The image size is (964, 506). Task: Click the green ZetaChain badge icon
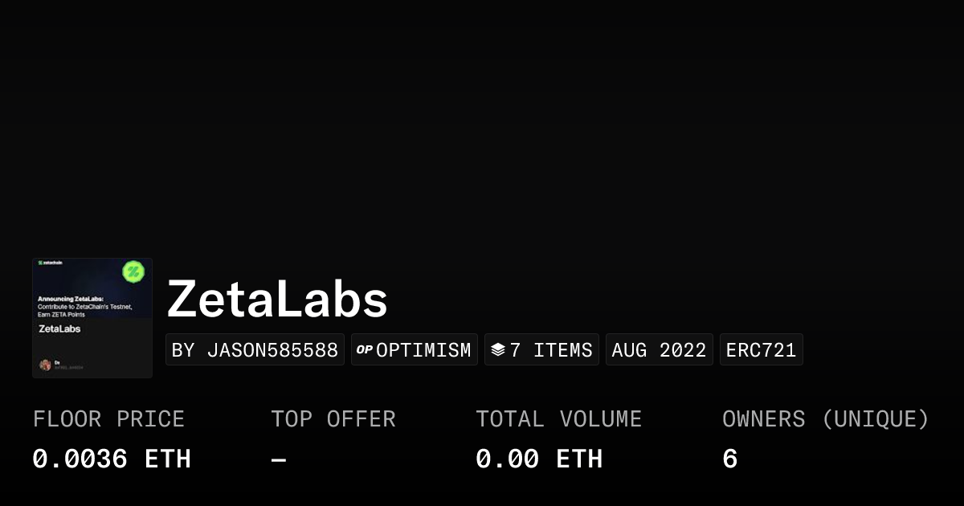pyautogui.click(x=133, y=271)
